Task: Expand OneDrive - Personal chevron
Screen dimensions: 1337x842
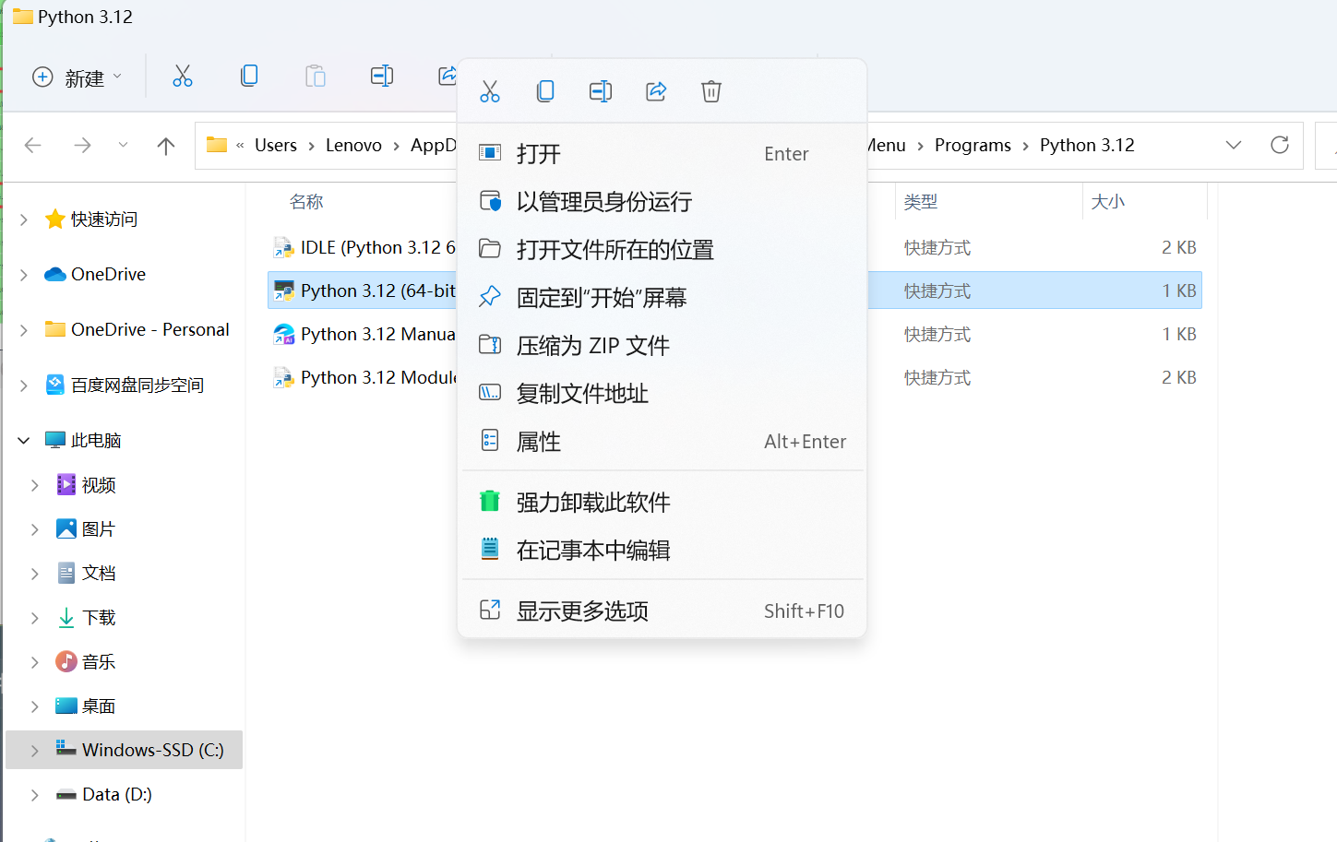Action: pyautogui.click(x=24, y=330)
